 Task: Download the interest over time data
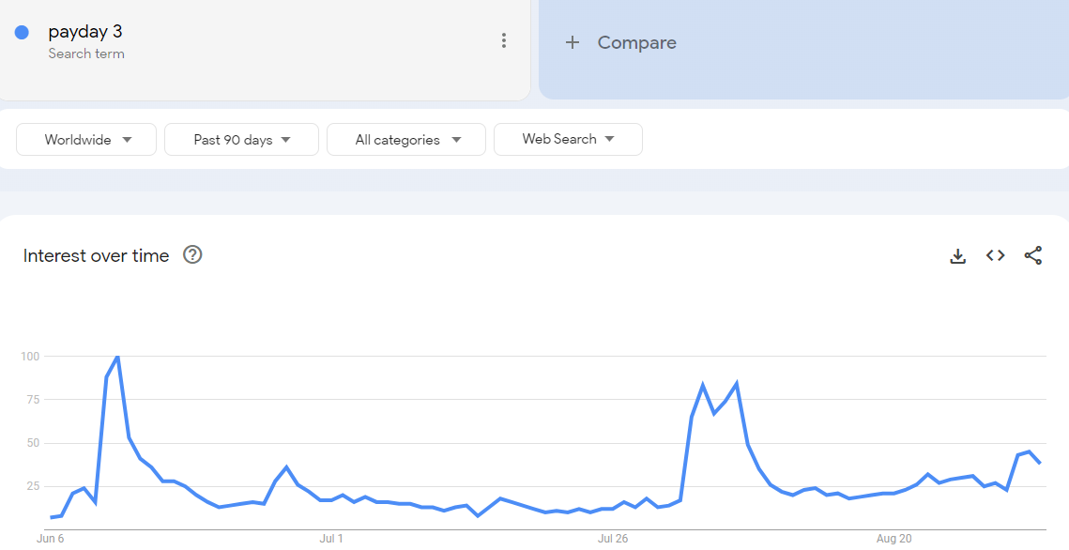click(x=958, y=256)
